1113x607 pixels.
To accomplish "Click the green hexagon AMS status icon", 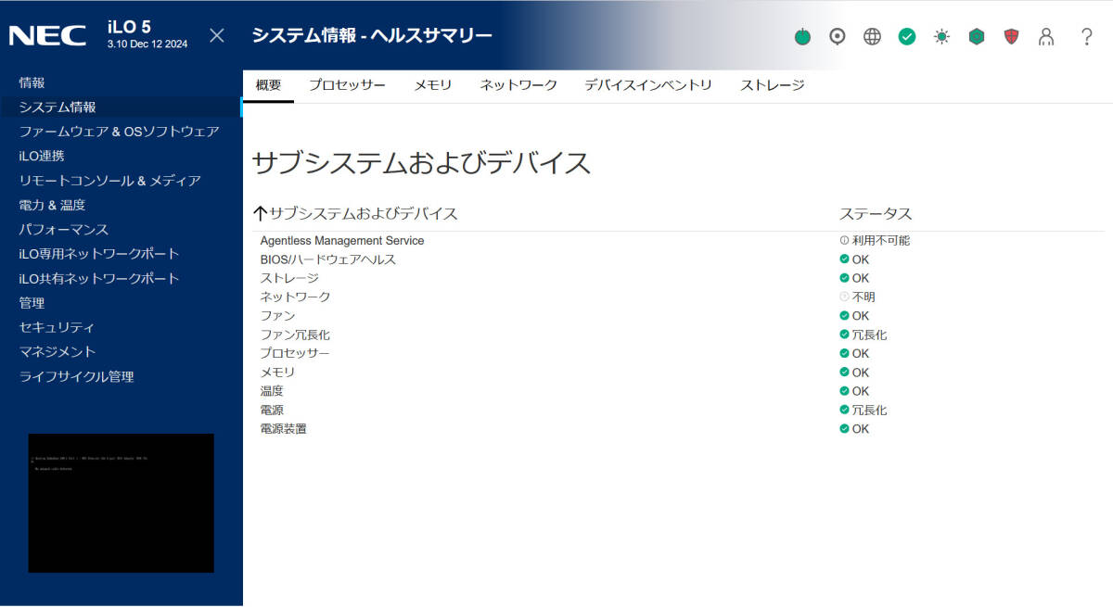I will (x=977, y=37).
